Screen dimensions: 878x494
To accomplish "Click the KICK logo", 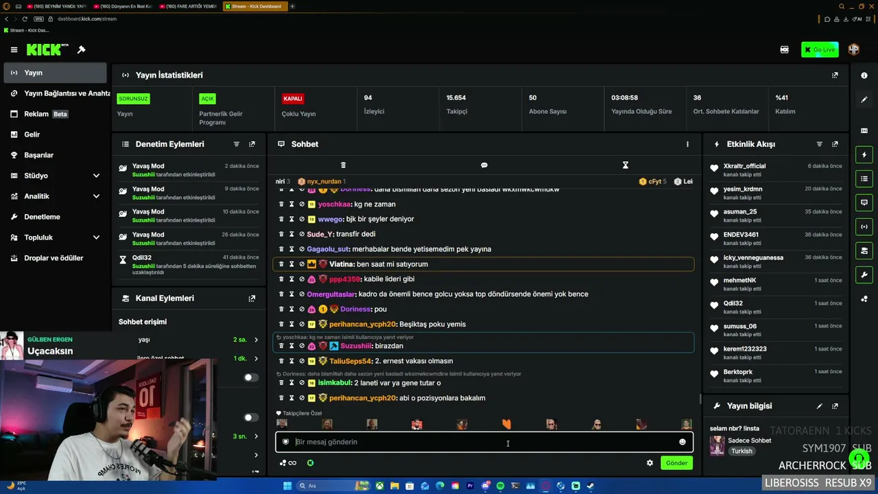I will (47, 49).
